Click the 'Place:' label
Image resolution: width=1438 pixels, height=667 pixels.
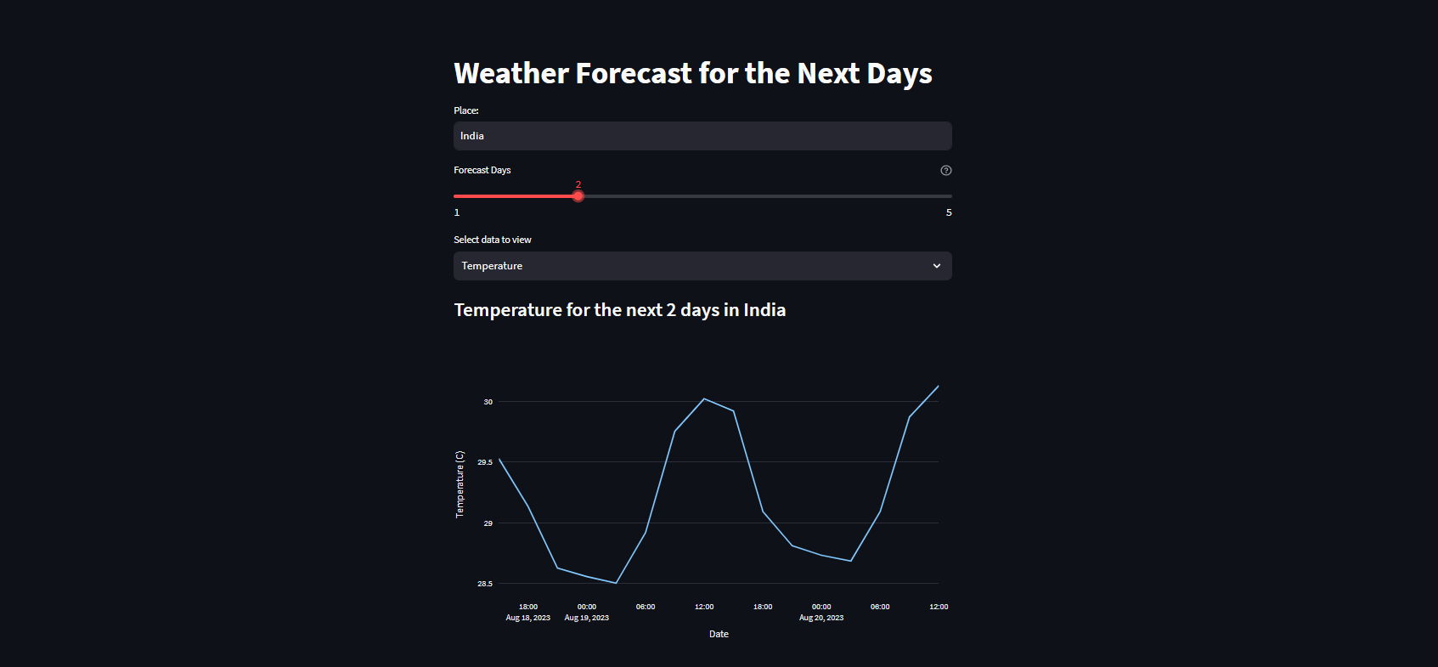coord(465,110)
